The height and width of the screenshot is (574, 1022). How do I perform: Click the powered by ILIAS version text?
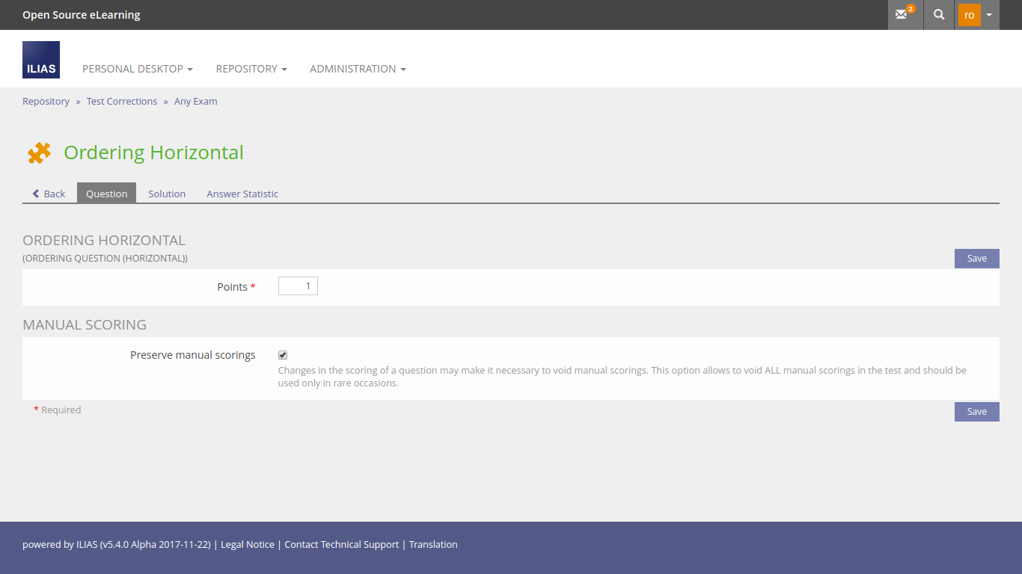[x=117, y=544]
